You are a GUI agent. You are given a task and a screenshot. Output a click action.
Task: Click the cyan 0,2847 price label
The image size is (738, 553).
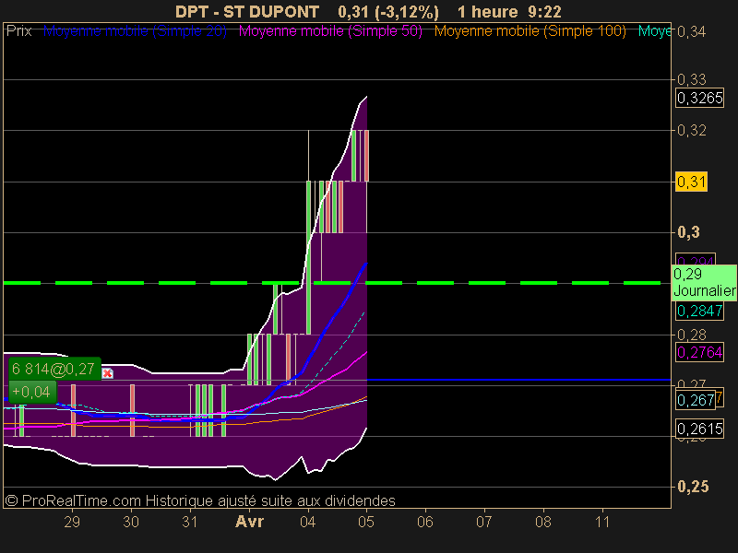(699, 311)
